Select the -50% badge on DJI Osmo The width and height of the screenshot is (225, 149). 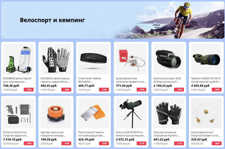point(29,143)
